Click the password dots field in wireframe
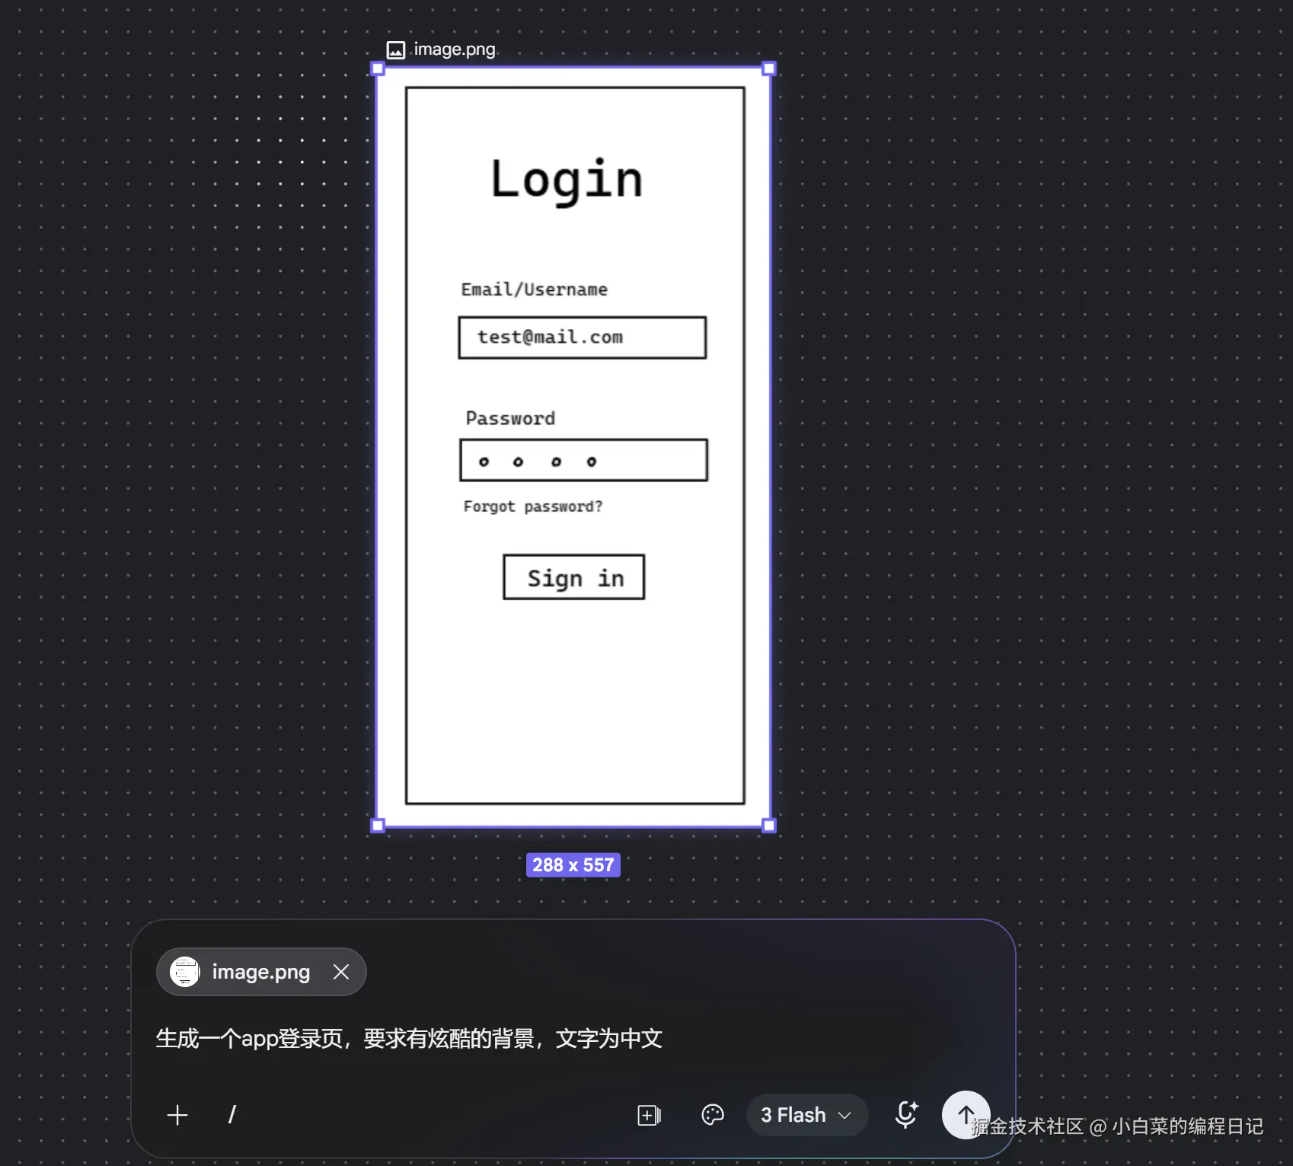The width and height of the screenshot is (1293, 1166). (584, 460)
